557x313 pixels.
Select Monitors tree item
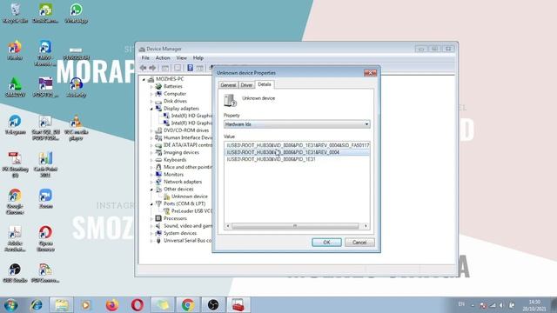click(x=173, y=175)
